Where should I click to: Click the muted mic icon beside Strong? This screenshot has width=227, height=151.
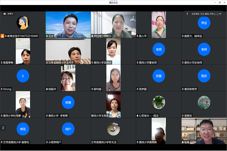[2, 89]
